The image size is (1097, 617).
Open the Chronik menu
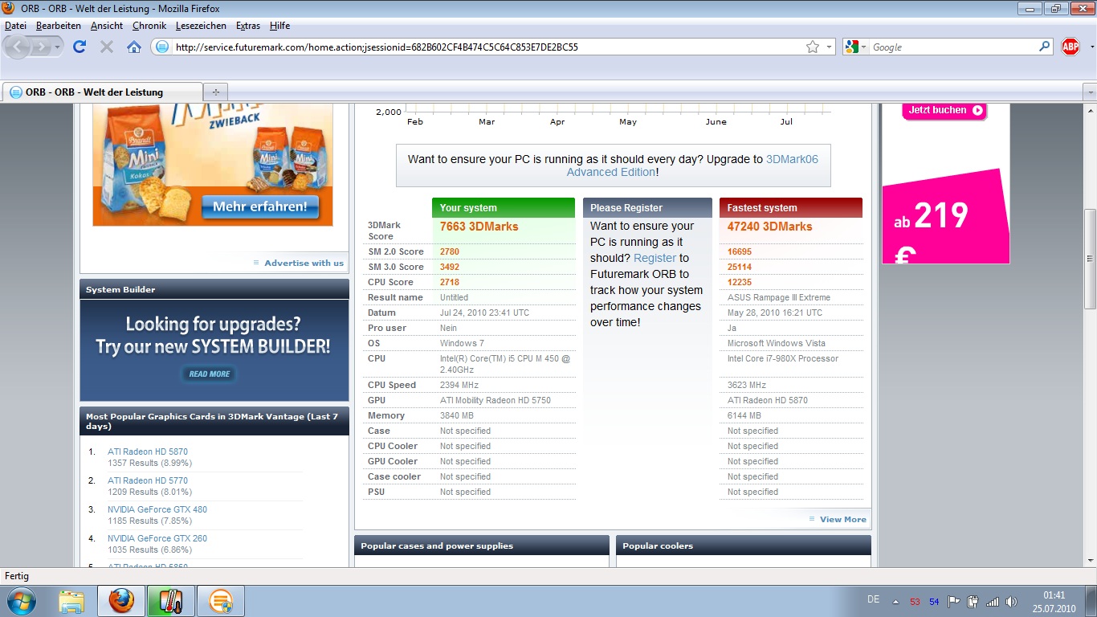[x=149, y=26]
